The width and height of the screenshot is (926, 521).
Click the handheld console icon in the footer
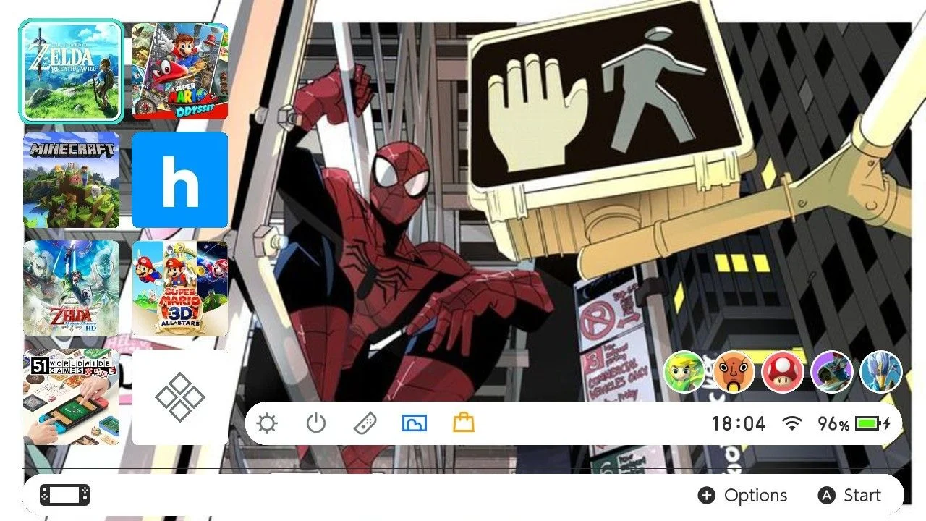tap(65, 495)
